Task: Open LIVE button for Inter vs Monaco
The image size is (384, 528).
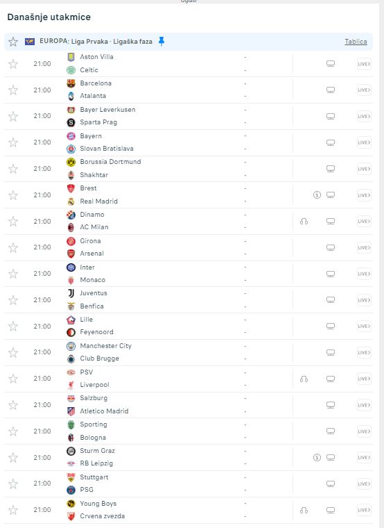Action: pos(364,274)
